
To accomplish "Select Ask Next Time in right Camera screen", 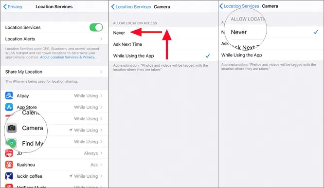I will tap(271, 43).
